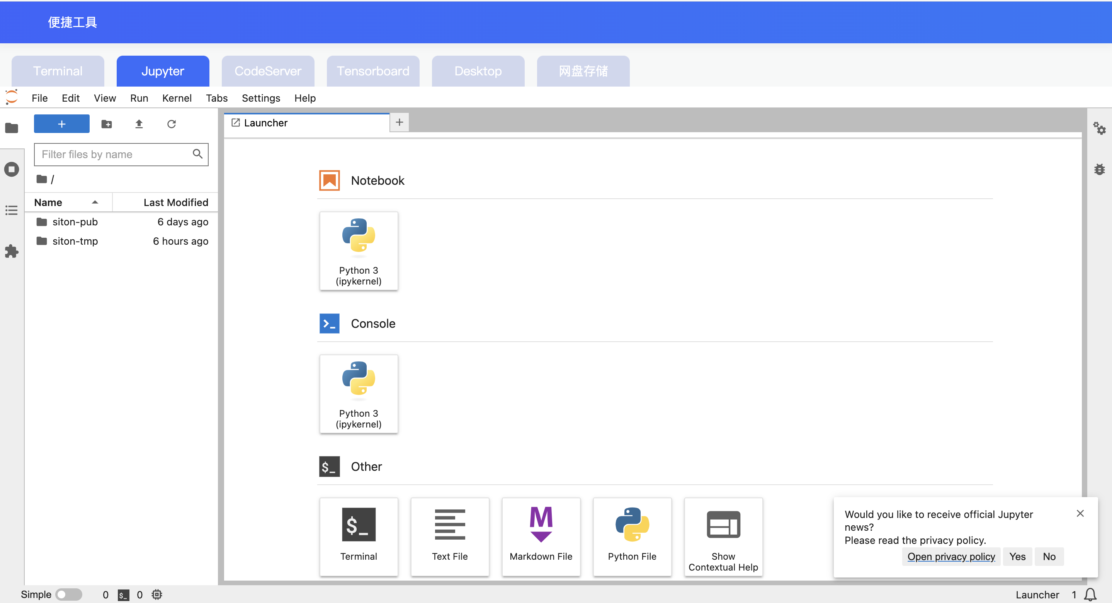Create a new Text File
Screen dimensions: 1112x603
(x=450, y=537)
